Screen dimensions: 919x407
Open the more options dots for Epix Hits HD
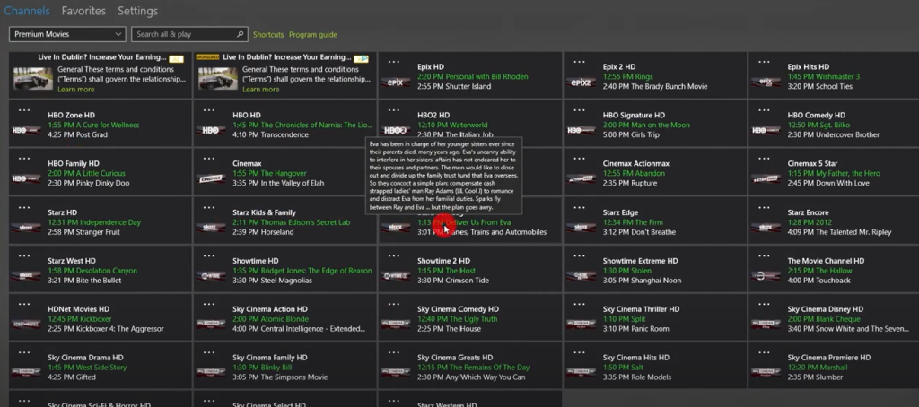[764, 62]
